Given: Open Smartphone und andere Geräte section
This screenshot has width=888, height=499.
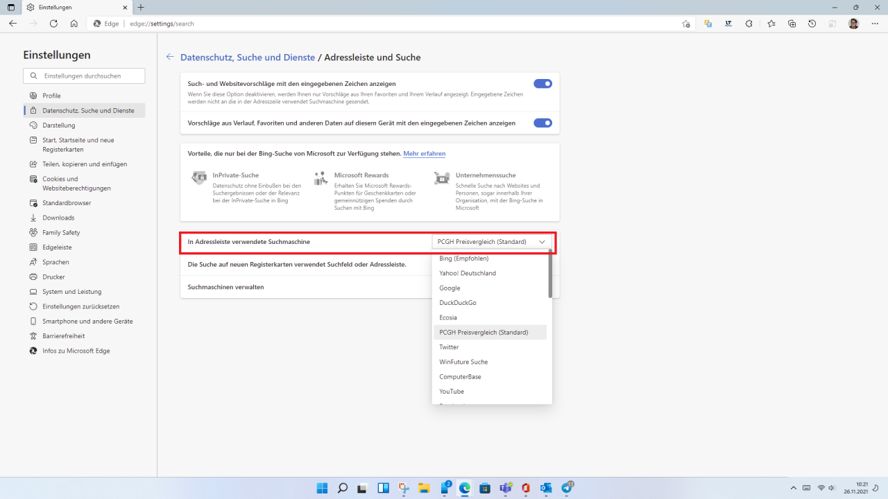Looking at the screenshot, I should coord(84,322).
